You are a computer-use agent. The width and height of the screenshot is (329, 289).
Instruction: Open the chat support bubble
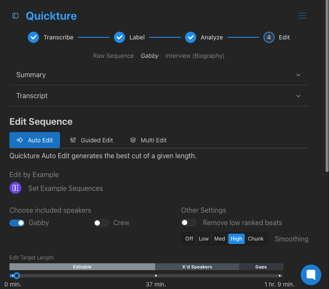(x=311, y=275)
